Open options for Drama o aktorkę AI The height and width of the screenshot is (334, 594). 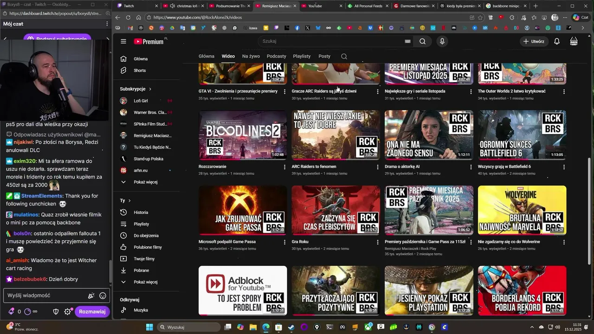[471, 167]
